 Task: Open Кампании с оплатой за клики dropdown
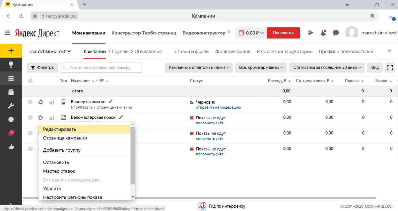[x=199, y=68]
